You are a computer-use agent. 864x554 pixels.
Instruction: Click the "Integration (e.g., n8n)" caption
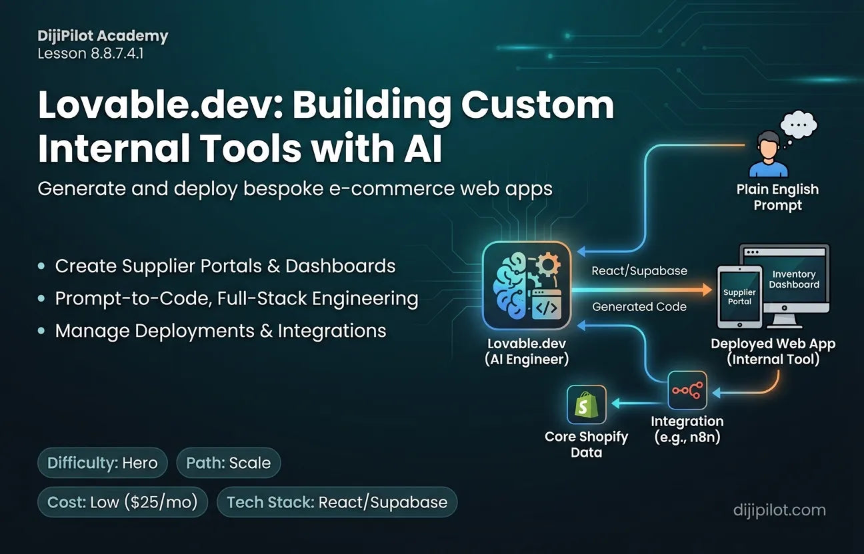687,429
